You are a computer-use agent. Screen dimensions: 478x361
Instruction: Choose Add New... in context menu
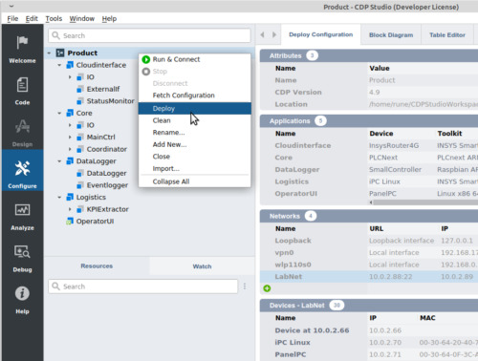(x=195, y=144)
